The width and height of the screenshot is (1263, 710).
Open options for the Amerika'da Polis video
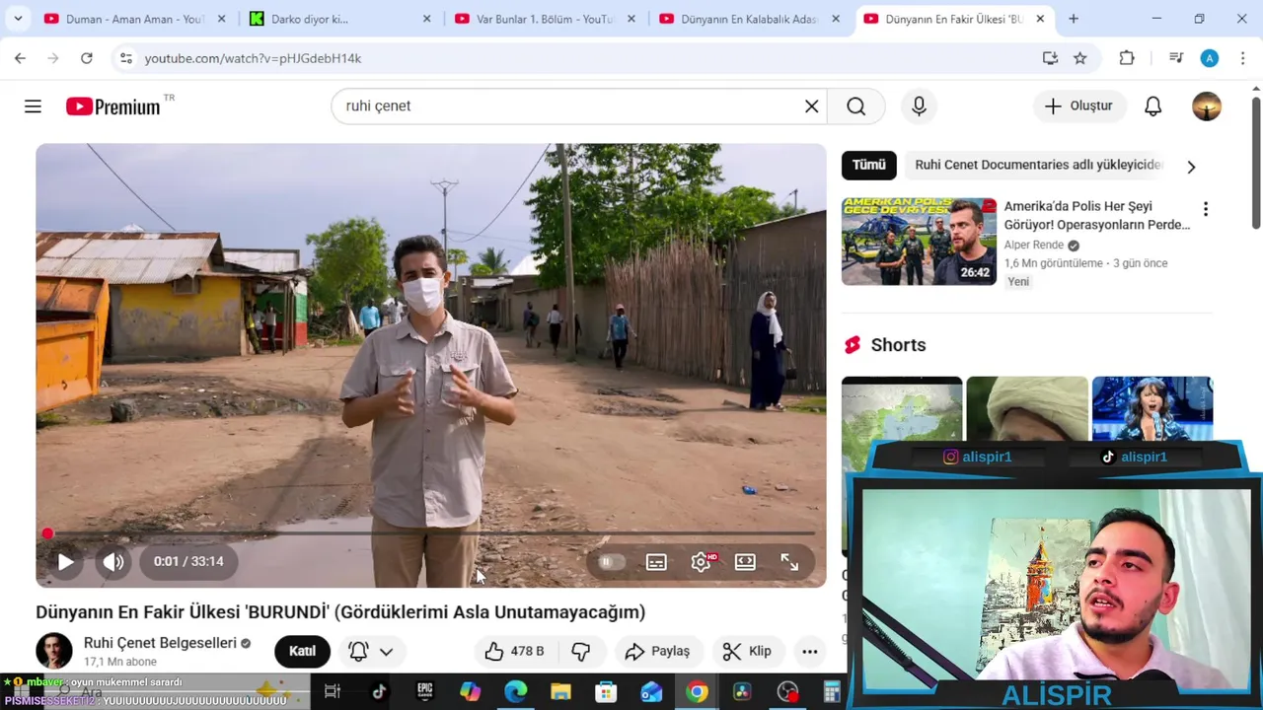coord(1205,209)
